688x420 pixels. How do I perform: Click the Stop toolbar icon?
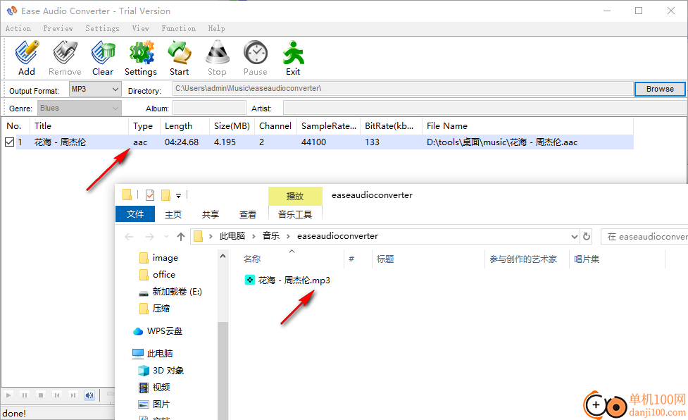217,58
